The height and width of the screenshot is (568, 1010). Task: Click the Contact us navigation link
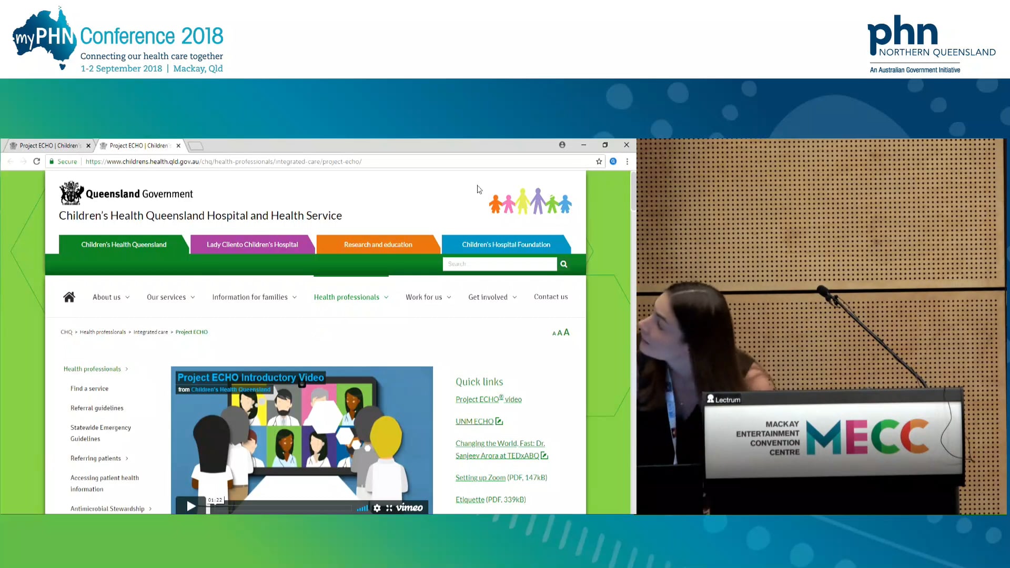coord(550,297)
